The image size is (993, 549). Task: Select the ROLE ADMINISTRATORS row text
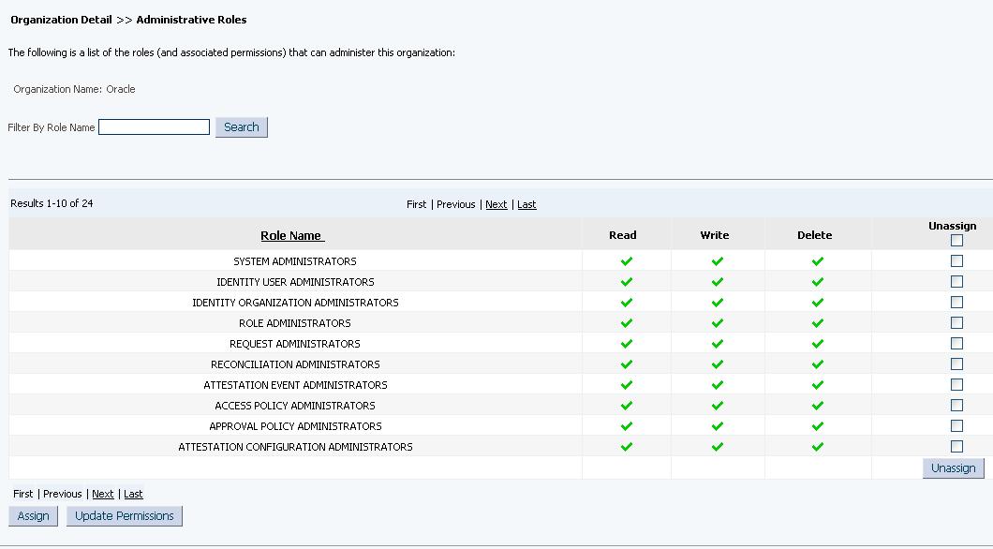[x=295, y=323]
